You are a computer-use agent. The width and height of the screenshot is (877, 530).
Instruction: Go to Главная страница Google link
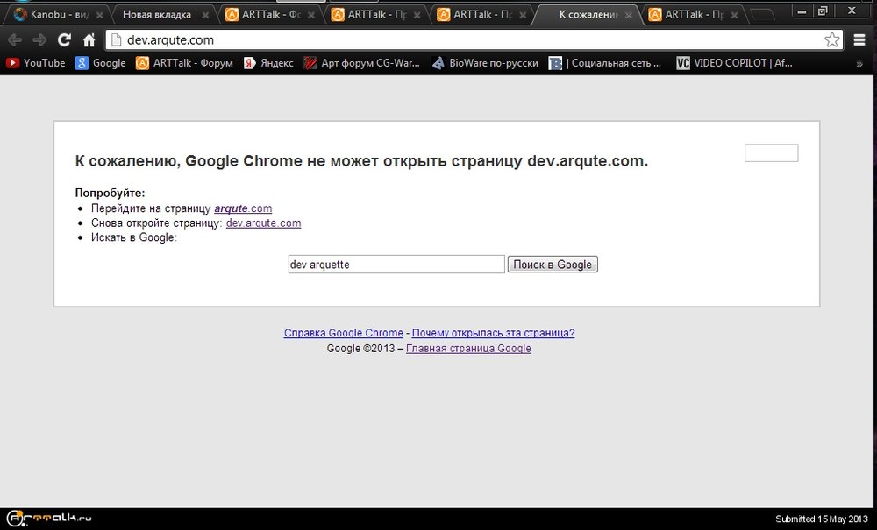(468, 349)
